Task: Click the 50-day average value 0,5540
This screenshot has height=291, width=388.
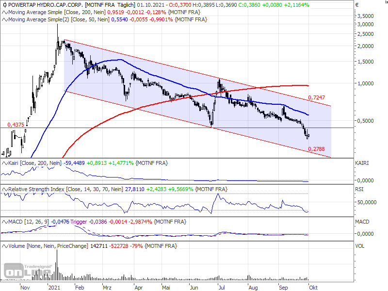Action: pyautogui.click(x=119, y=19)
